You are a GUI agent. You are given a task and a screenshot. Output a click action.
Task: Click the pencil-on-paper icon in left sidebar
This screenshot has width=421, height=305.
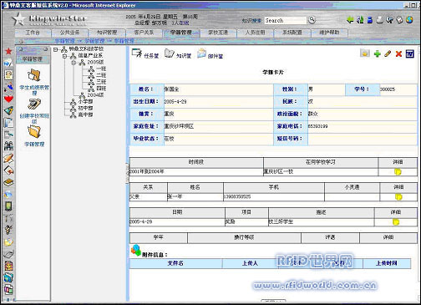coord(8,158)
